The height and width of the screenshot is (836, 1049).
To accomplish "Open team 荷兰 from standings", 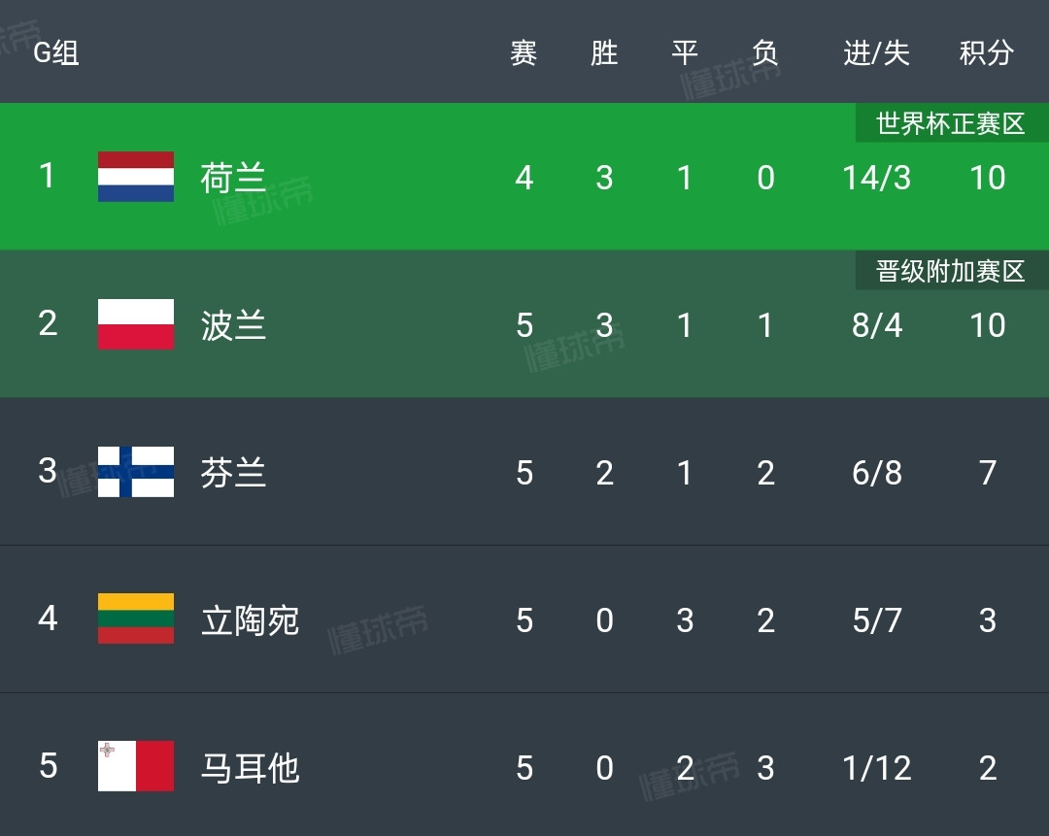I will [233, 179].
